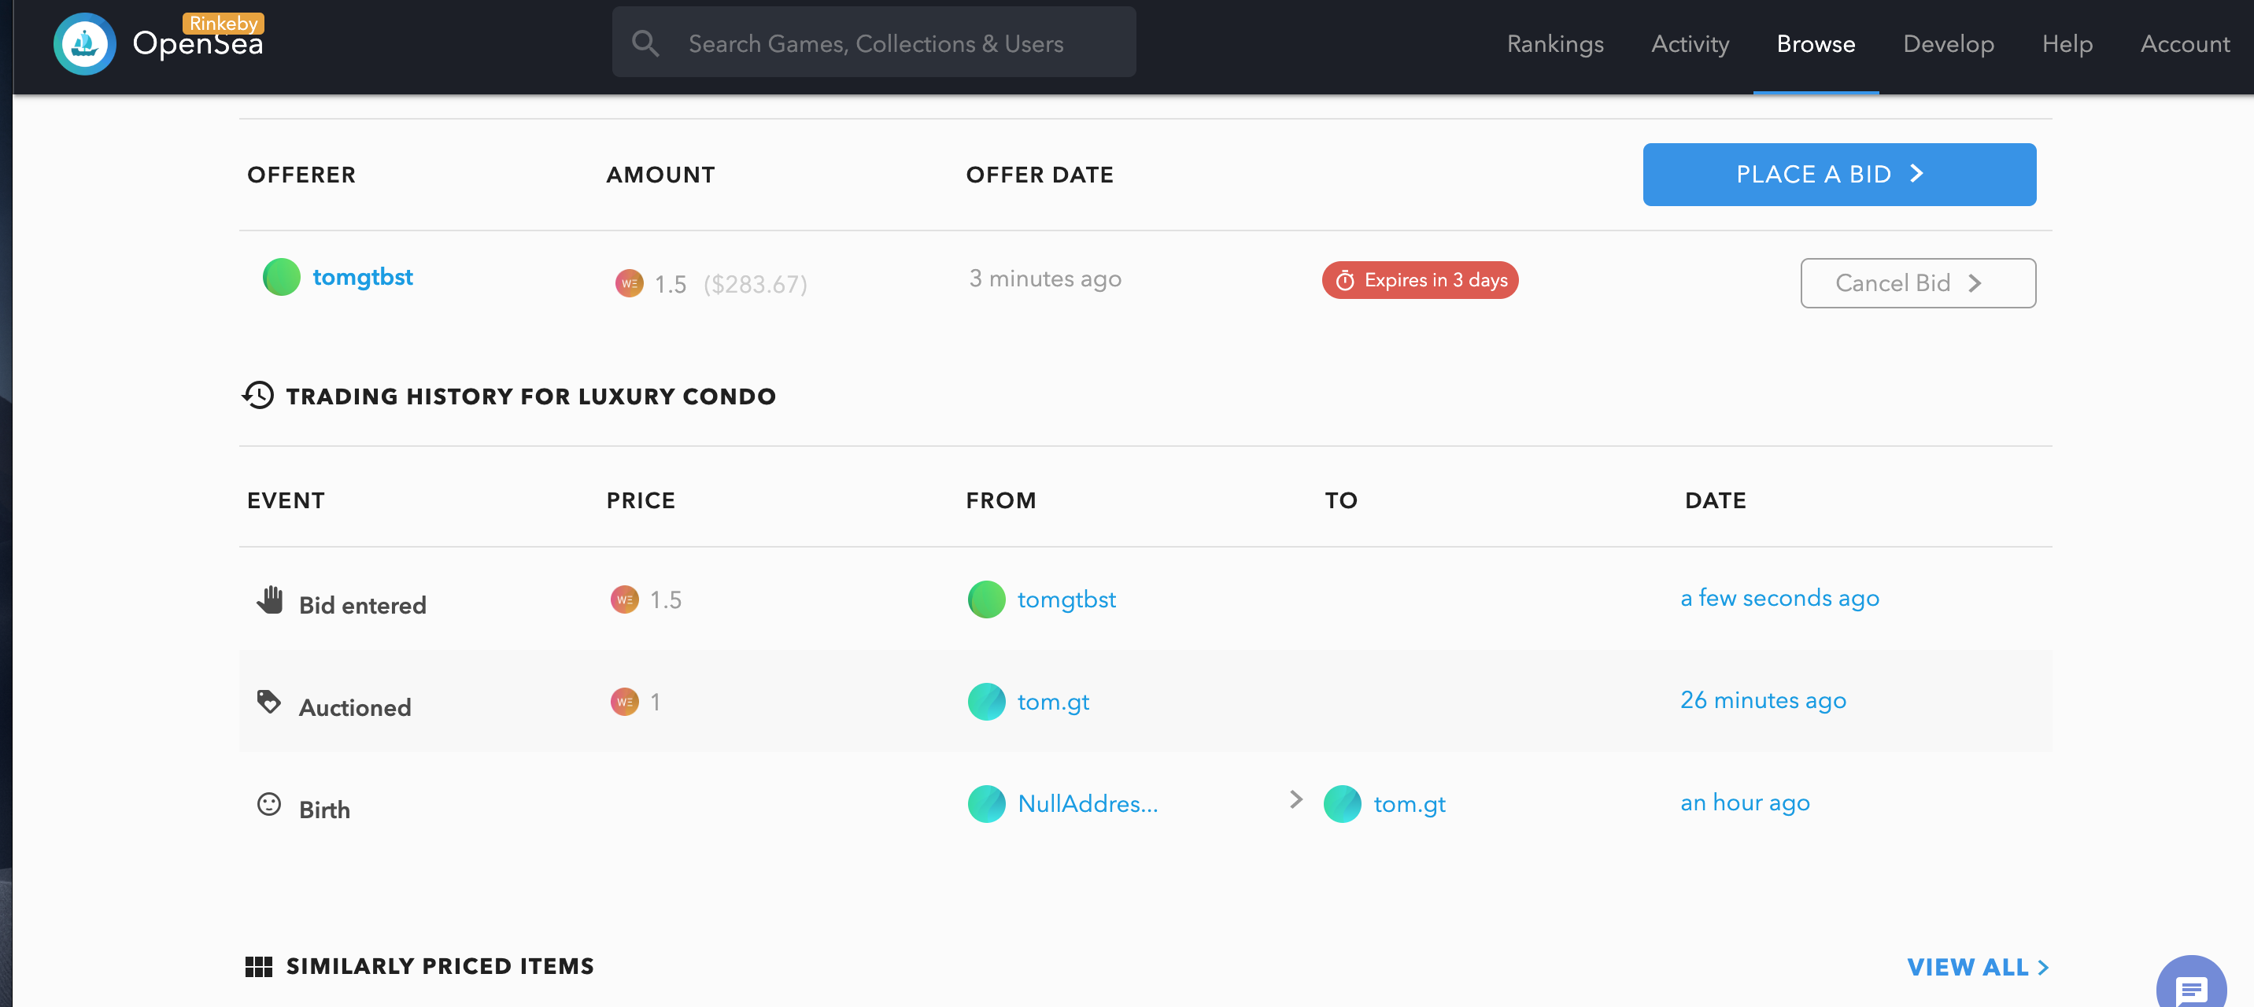2254x1007 pixels.
Task: Open tom.gt profile in Birth row To column
Action: [x=1409, y=804]
